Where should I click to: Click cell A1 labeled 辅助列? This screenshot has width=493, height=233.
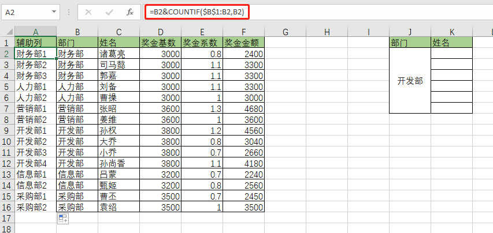coord(35,42)
